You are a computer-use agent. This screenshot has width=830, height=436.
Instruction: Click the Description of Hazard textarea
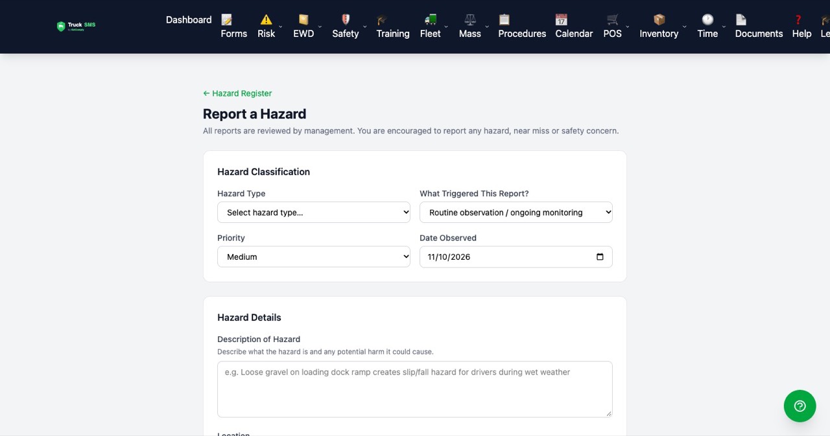pyautogui.click(x=415, y=389)
